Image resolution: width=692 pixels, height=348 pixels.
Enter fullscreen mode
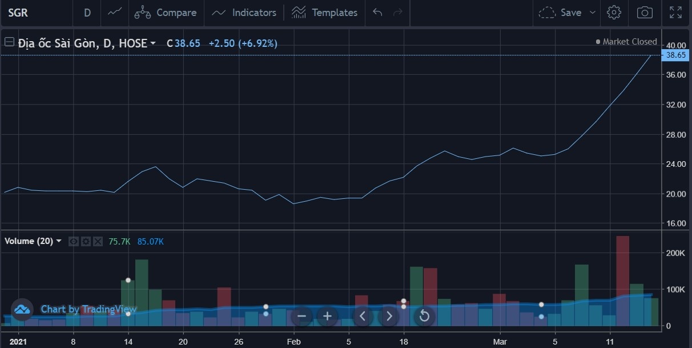pyautogui.click(x=675, y=12)
